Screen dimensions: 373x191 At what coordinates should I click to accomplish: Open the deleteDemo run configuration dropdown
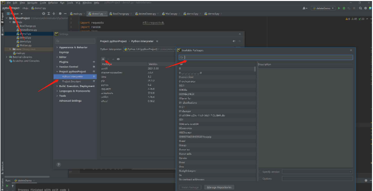tap(323, 8)
